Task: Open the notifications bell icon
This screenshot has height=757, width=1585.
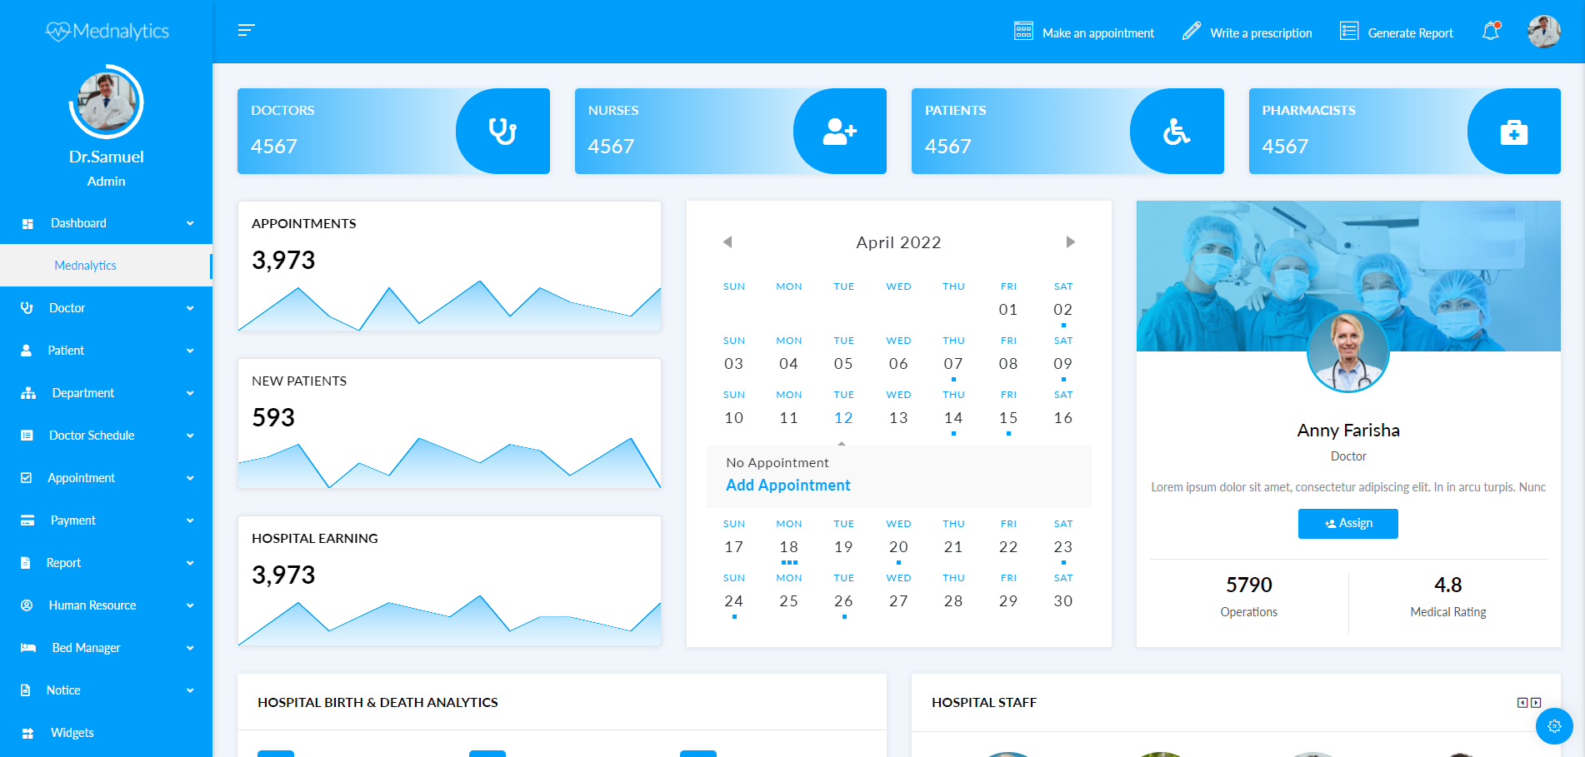Action: (x=1490, y=32)
